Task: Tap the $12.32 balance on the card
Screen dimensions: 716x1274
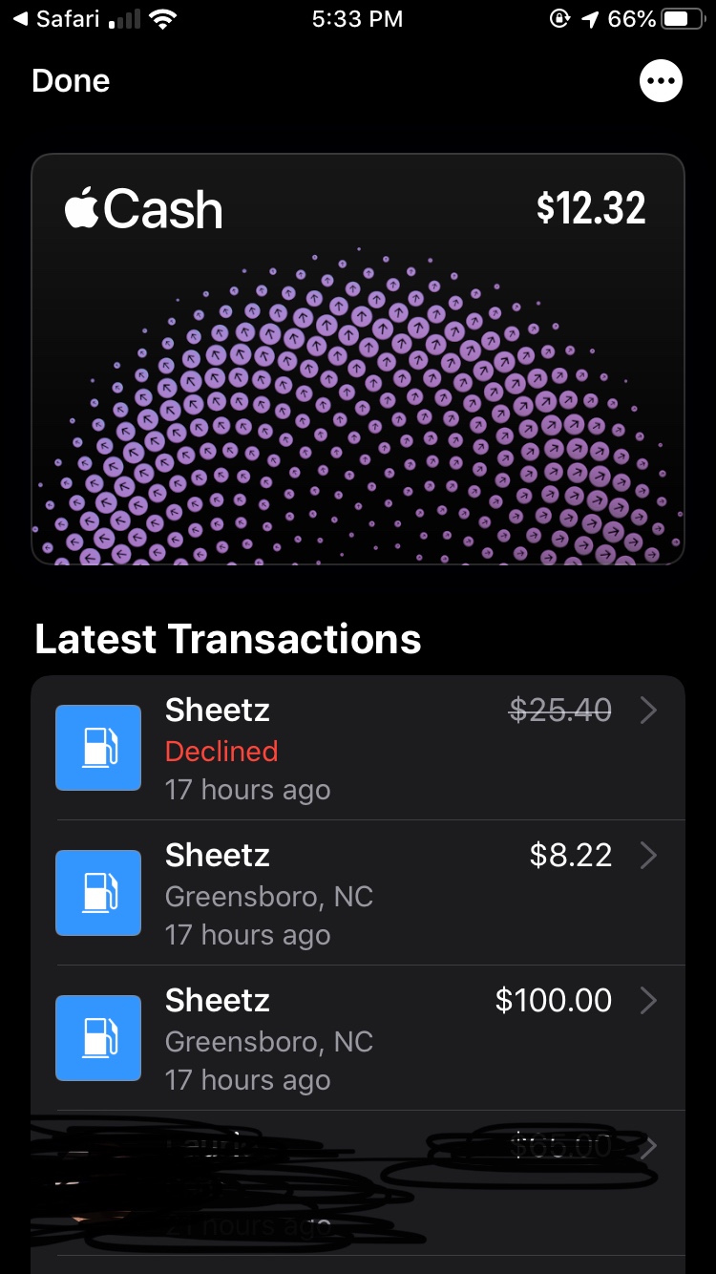Action: coord(591,207)
